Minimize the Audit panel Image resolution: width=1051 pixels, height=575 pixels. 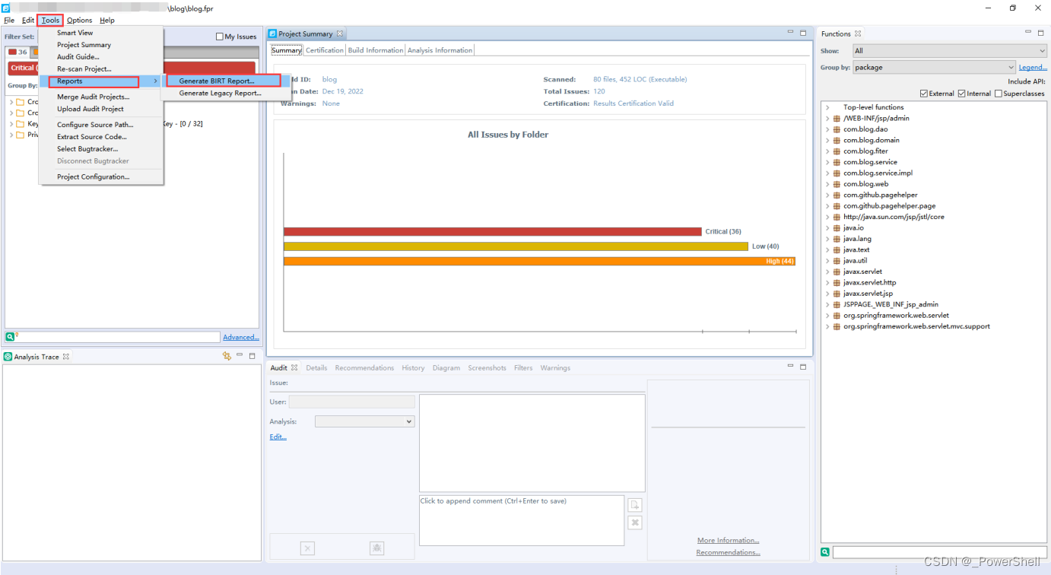(x=791, y=367)
